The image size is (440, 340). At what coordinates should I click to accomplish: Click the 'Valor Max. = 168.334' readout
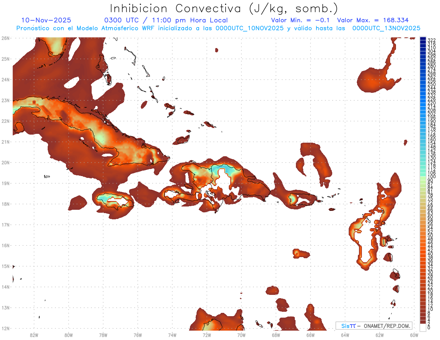point(373,20)
